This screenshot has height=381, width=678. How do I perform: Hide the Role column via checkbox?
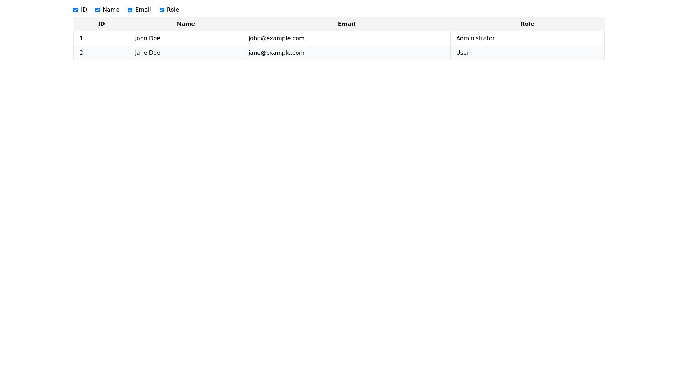point(162,10)
